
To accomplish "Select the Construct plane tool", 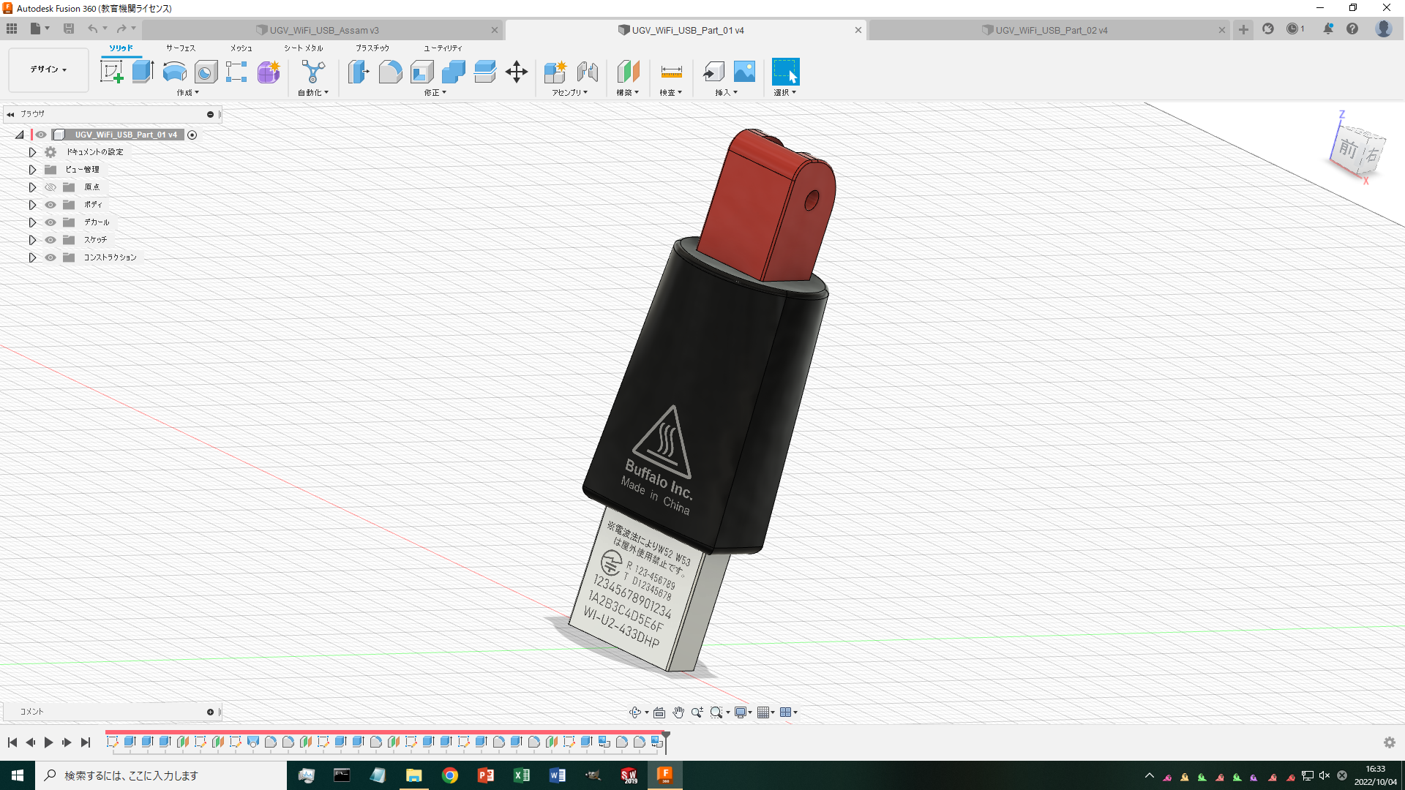I will point(628,72).
